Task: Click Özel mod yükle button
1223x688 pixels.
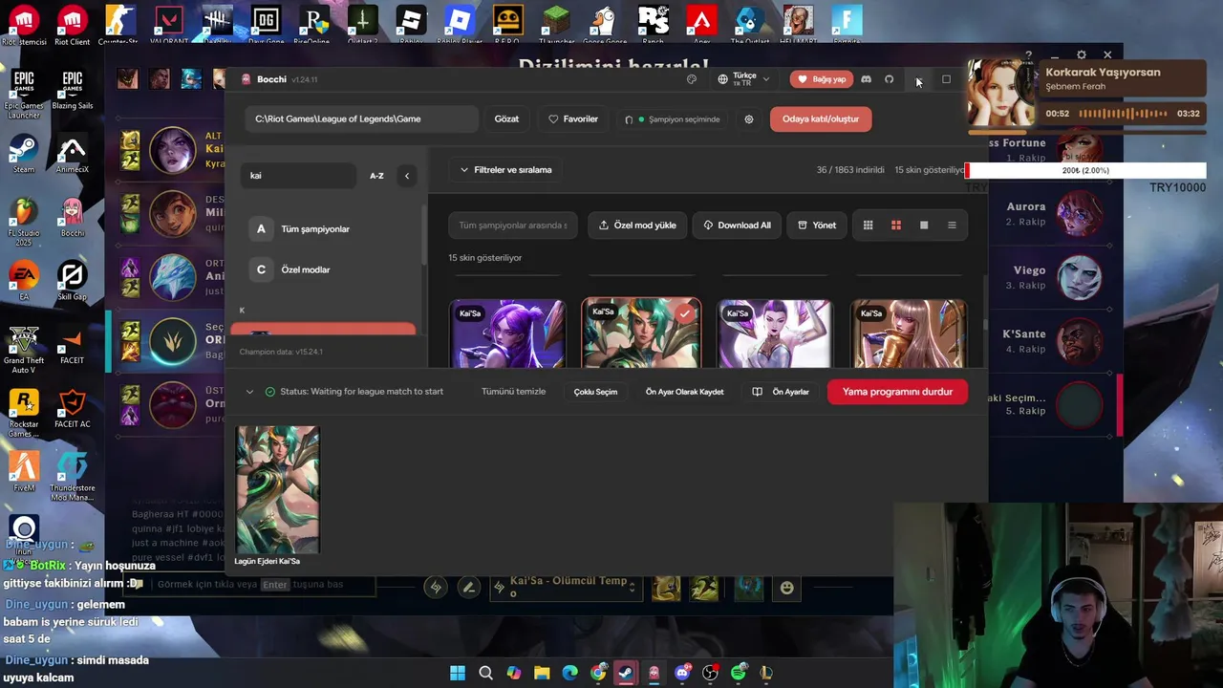Action: pyautogui.click(x=637, y=226)
